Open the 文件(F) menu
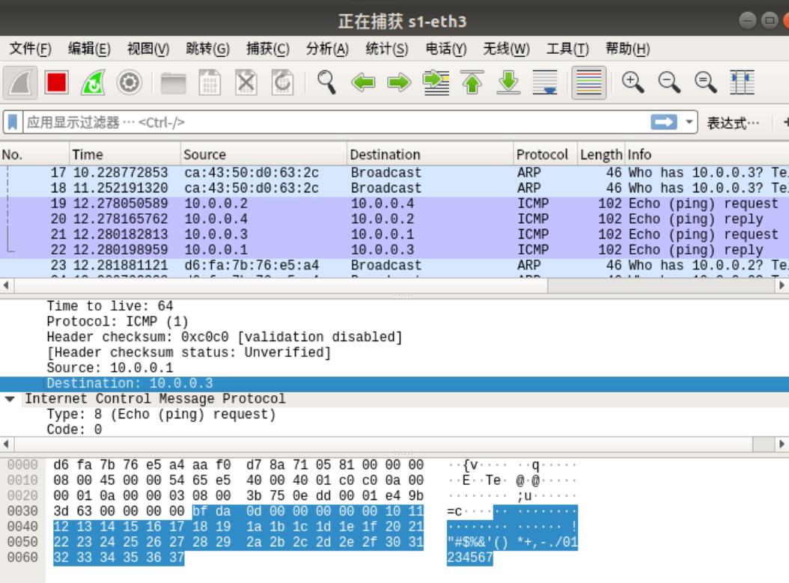 [30, 49]
